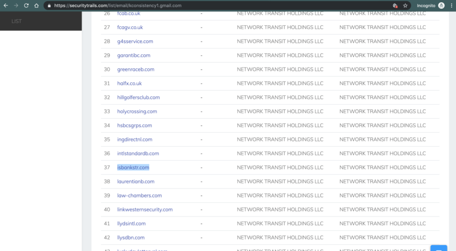Click row number 28
The image size is (456, 251).
point(107,41)
